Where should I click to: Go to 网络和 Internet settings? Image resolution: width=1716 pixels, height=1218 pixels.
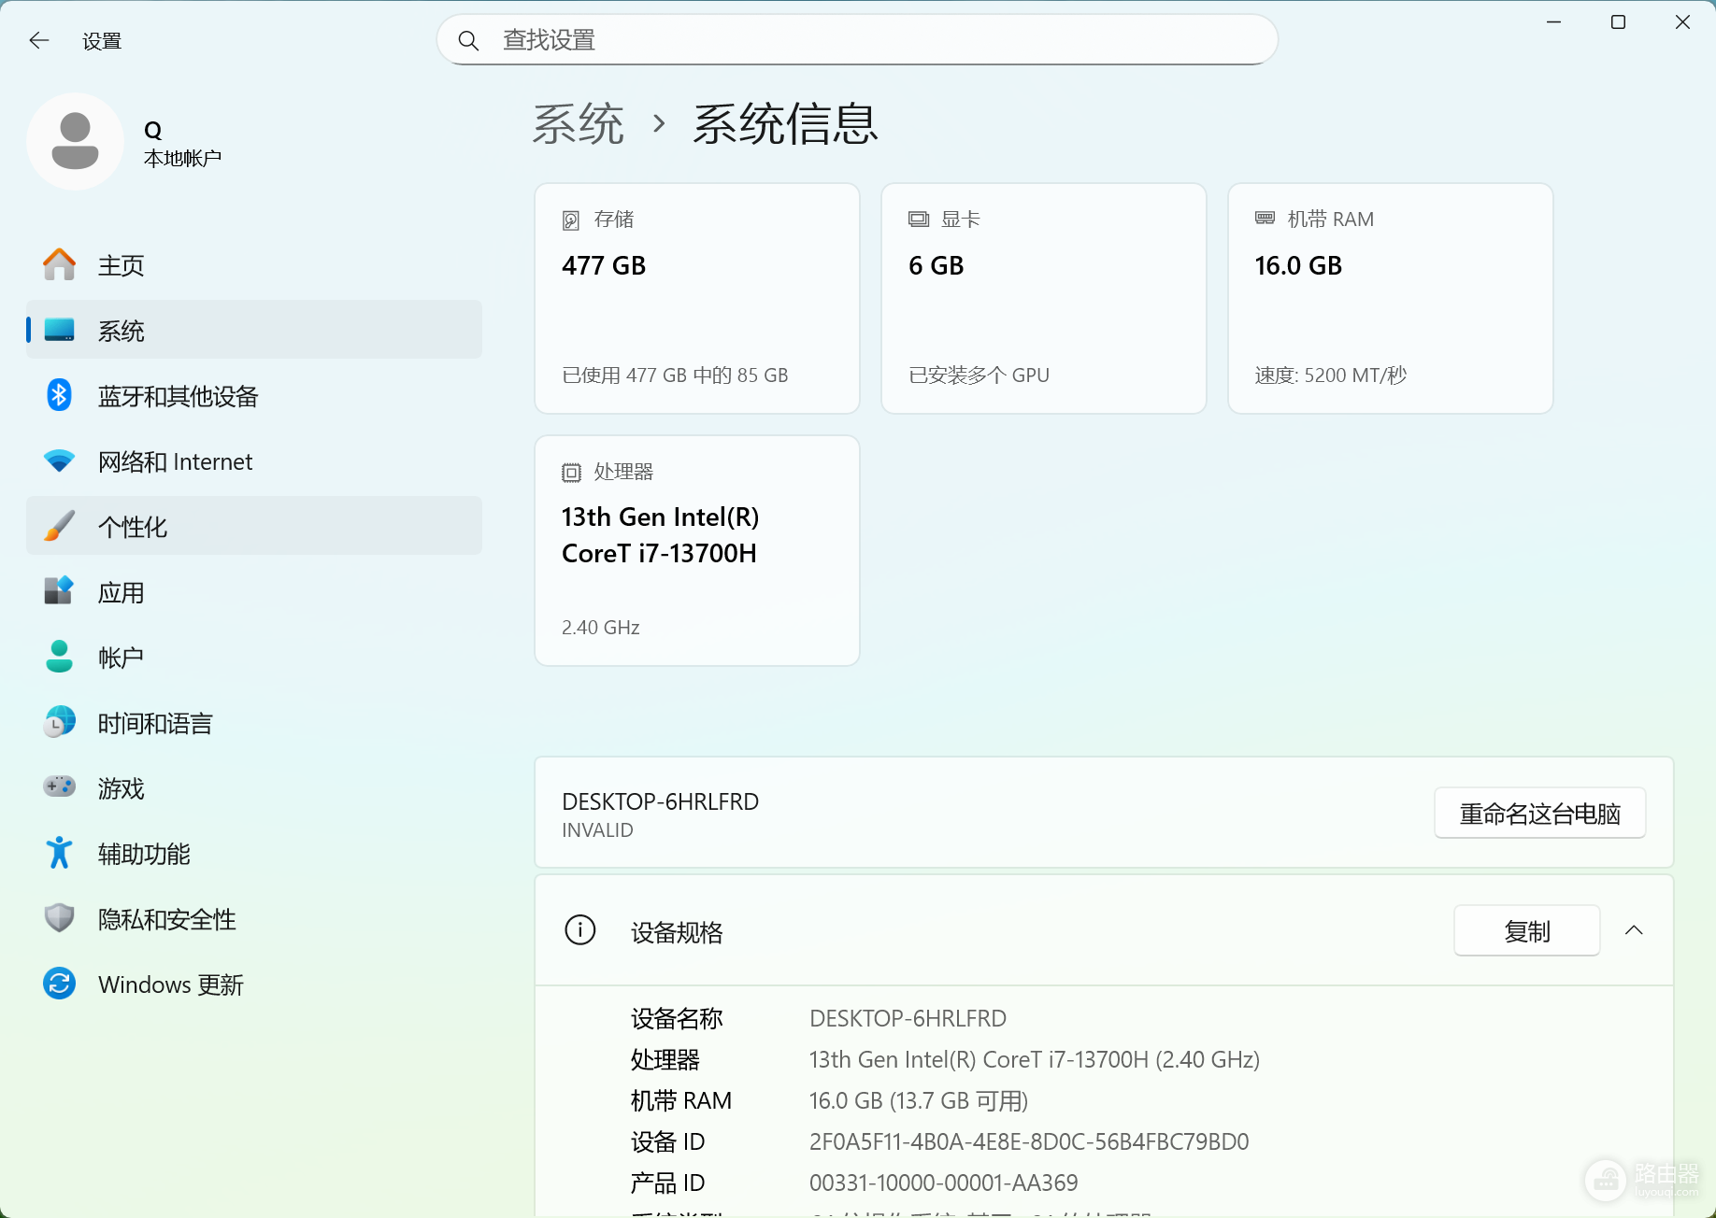coord(254,461)
